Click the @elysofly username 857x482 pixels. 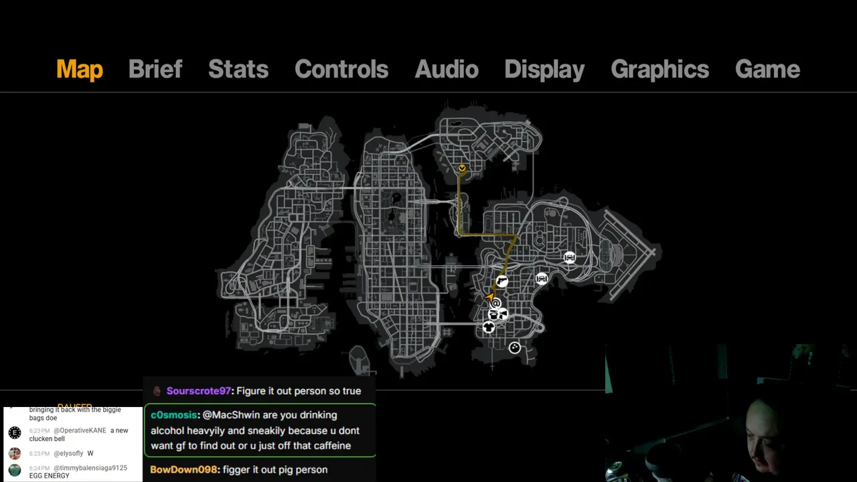click(68, 453)
